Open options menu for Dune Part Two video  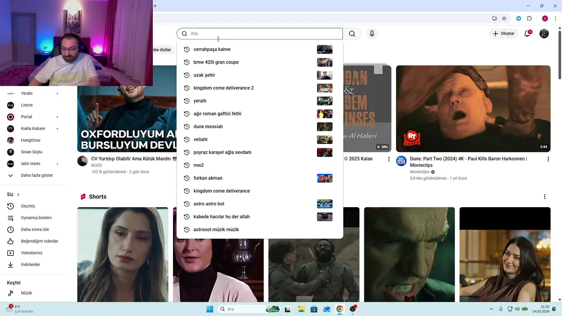pos(548,159)
